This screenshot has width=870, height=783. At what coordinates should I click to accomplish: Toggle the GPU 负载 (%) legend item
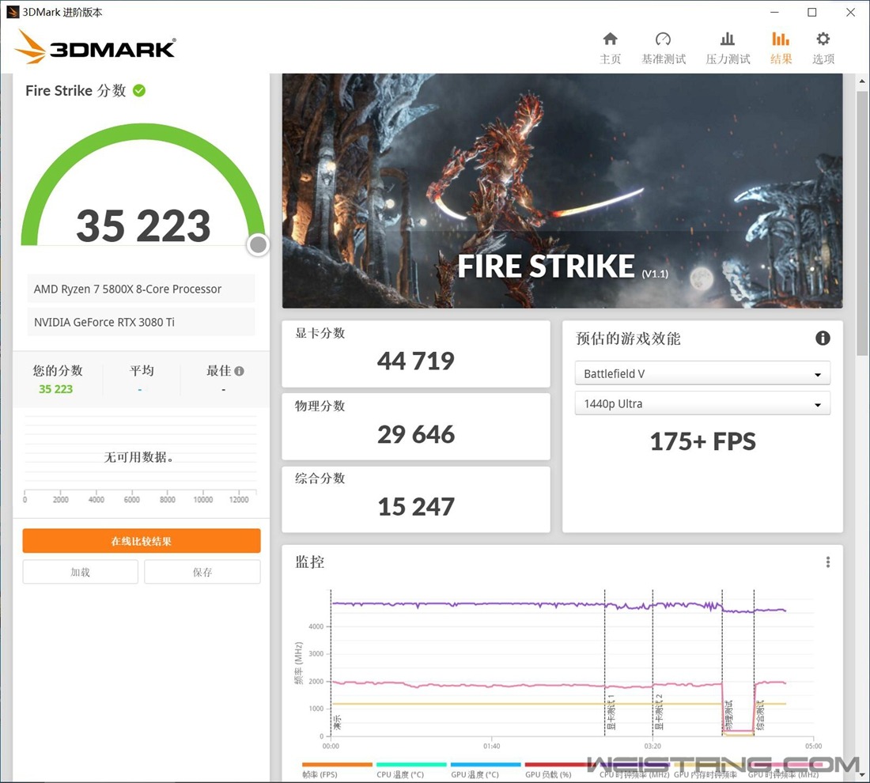[x=560, y=770]
